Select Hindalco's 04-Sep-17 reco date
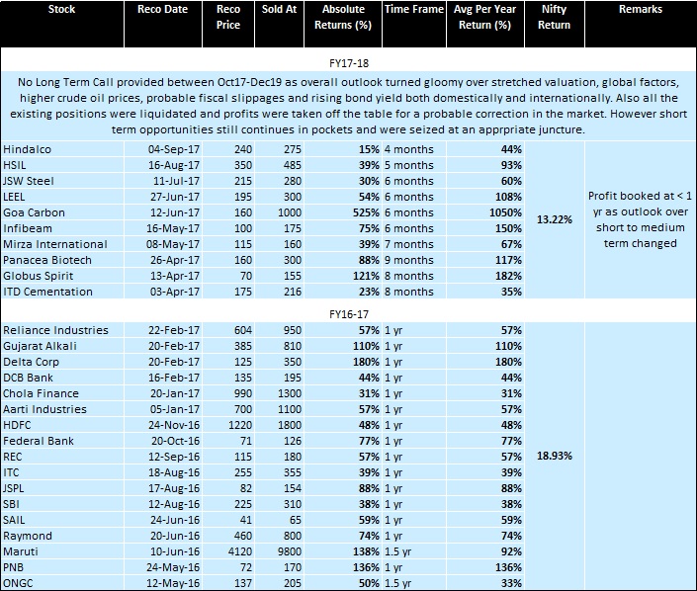 174,149
